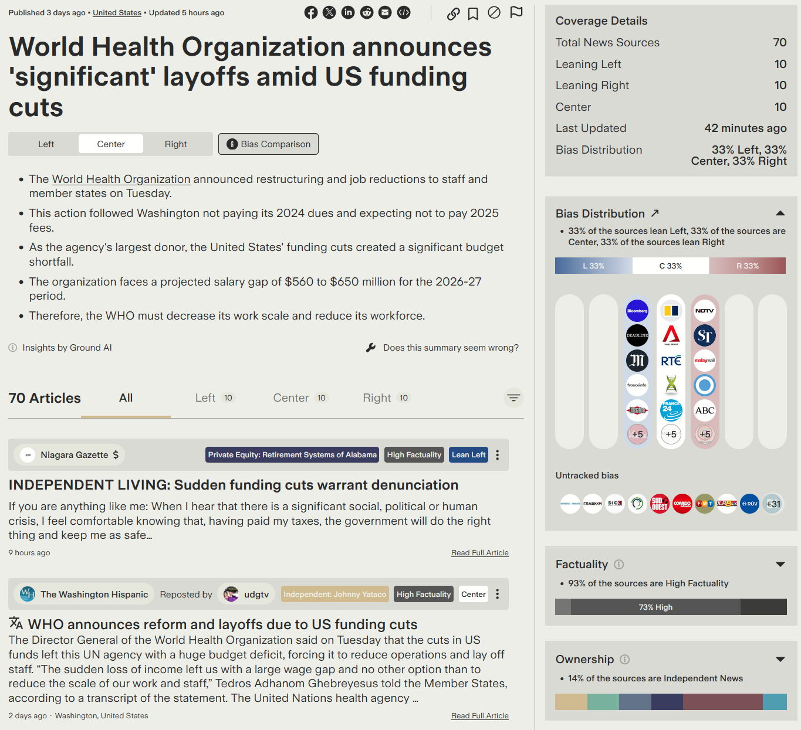Expand the Ownership panel
The height and width of the screenshot is (730, 801).
tap(780, 659)
